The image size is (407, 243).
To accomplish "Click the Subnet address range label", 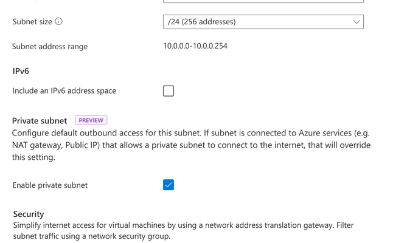I will pos(50,47).
